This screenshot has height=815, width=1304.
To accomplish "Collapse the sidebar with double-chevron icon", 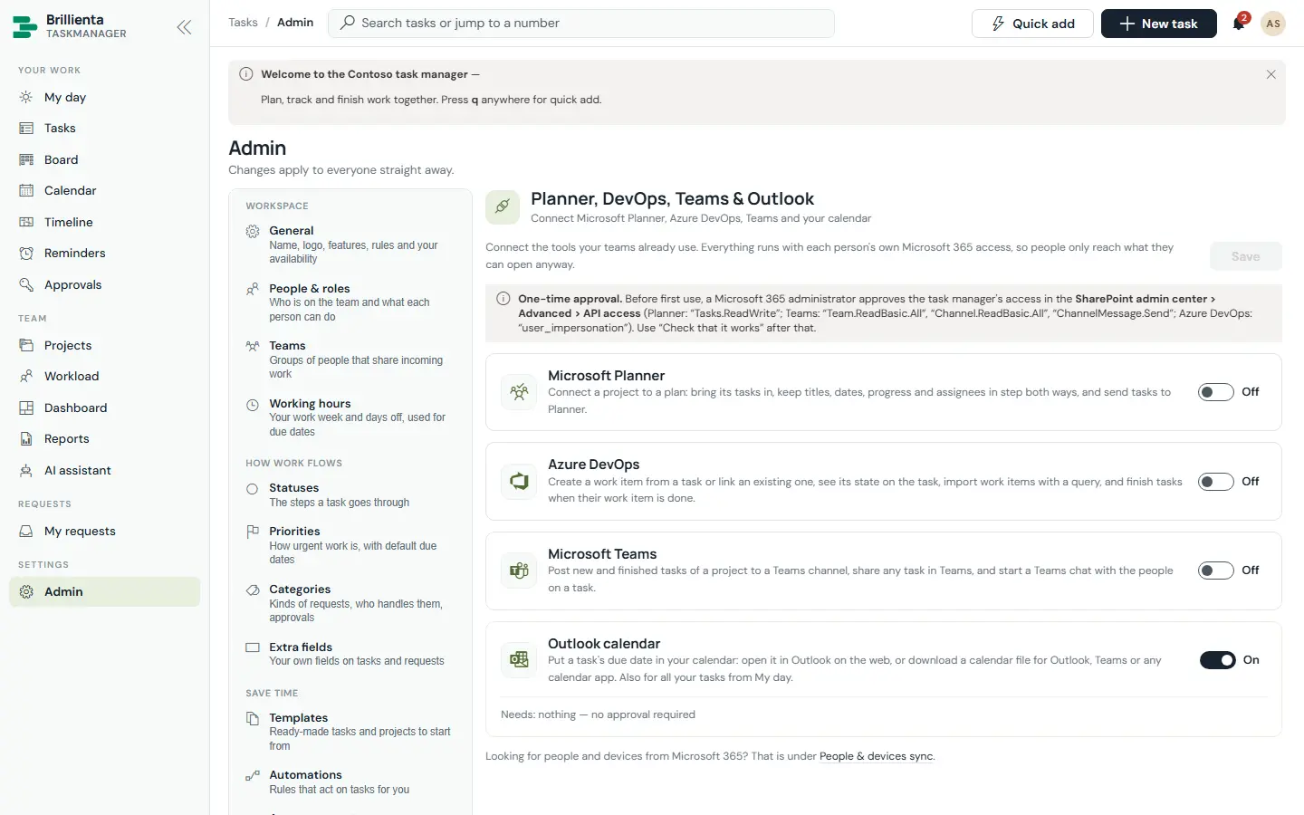I will (184, 27).
